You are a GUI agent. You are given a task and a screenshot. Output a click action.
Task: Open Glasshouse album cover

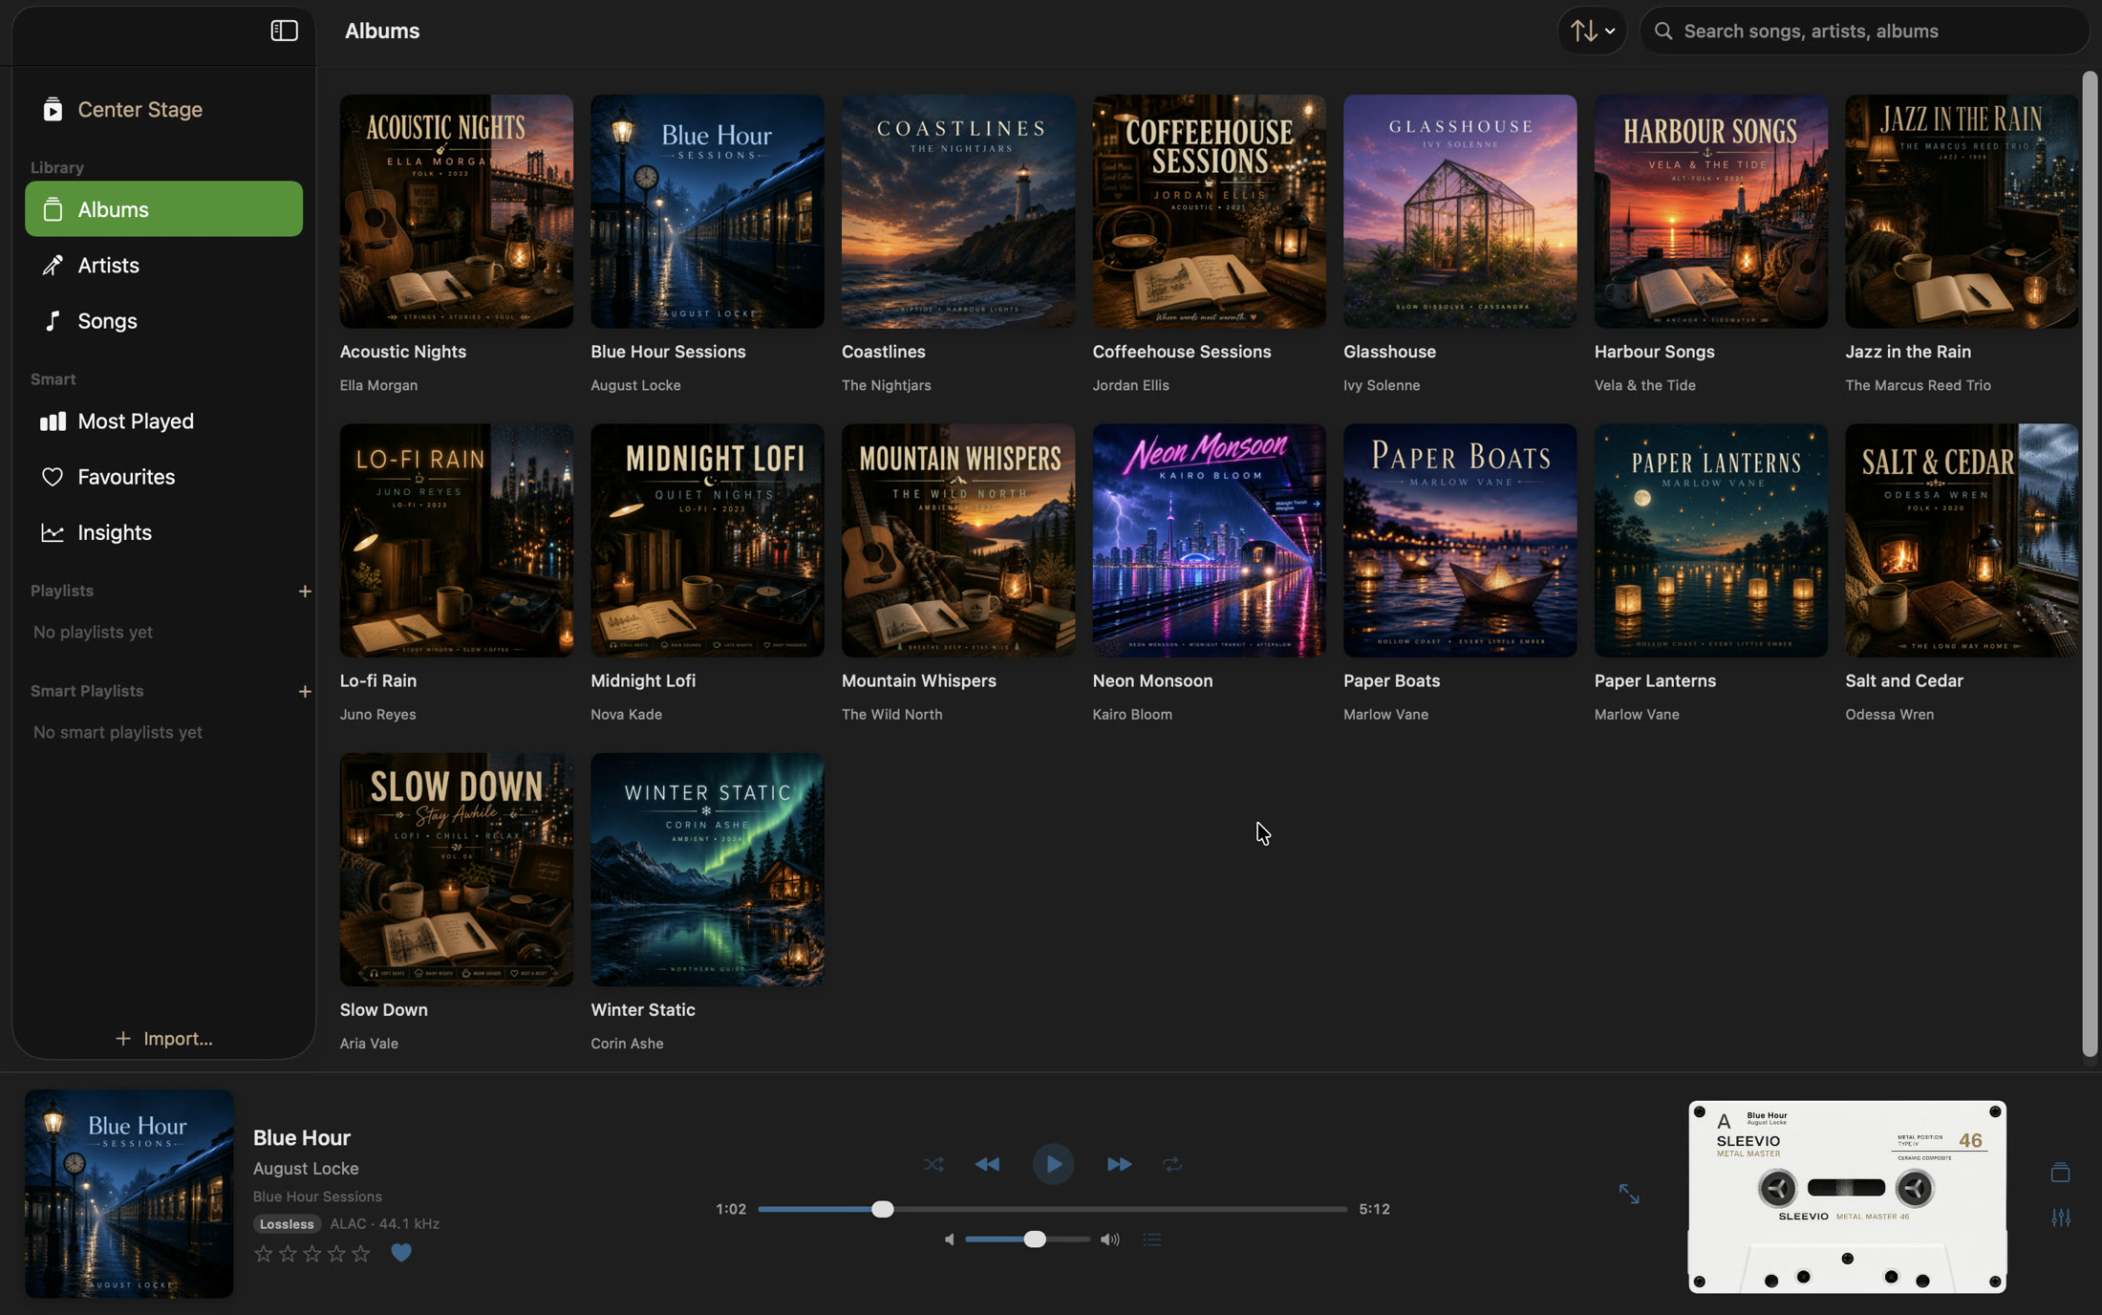point(1460,211)
